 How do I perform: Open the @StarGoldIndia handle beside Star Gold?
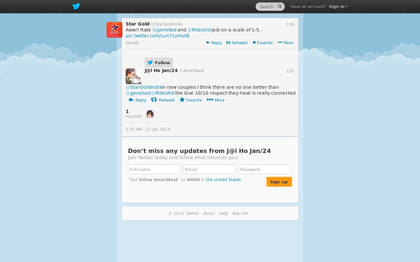point(167,24)
